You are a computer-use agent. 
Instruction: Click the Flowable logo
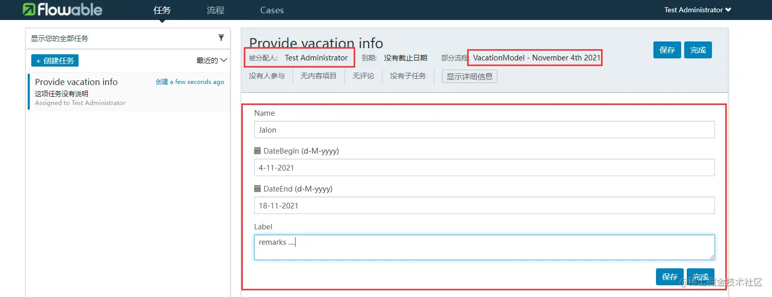pos(63,9)
